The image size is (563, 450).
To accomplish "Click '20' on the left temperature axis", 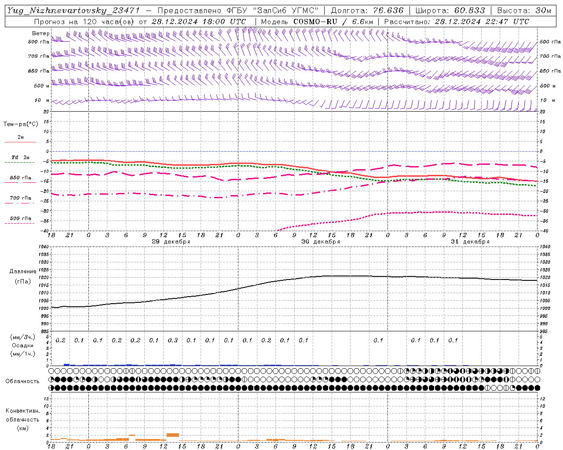I will pyautogui.click(x=46, y=112).
